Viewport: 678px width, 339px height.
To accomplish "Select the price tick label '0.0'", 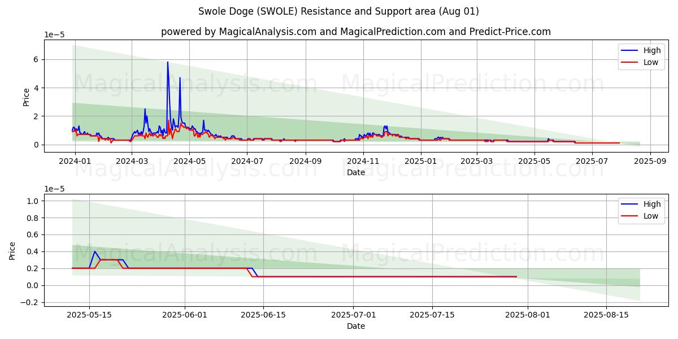I will tap(32, 285).
